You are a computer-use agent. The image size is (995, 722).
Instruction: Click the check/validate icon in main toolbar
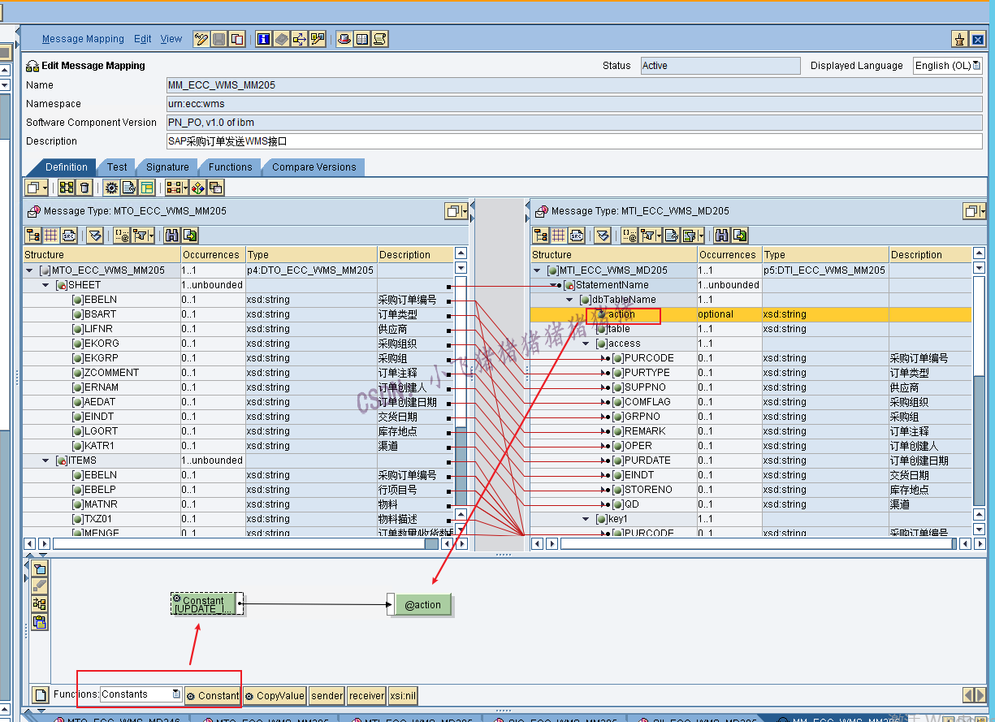click(317, 39)
